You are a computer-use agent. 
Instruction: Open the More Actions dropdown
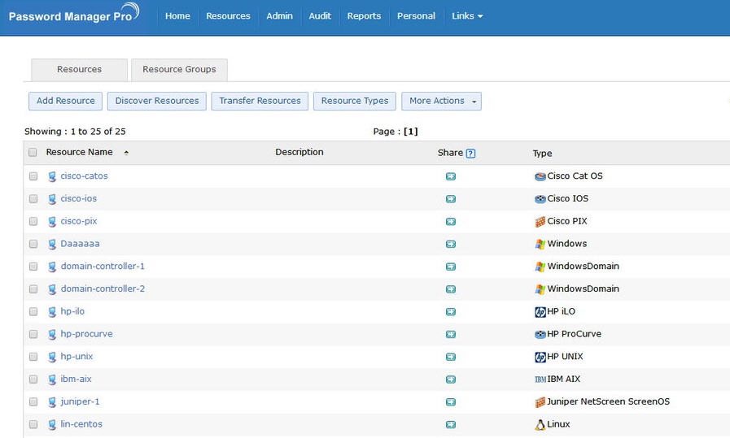coord(441,101)
